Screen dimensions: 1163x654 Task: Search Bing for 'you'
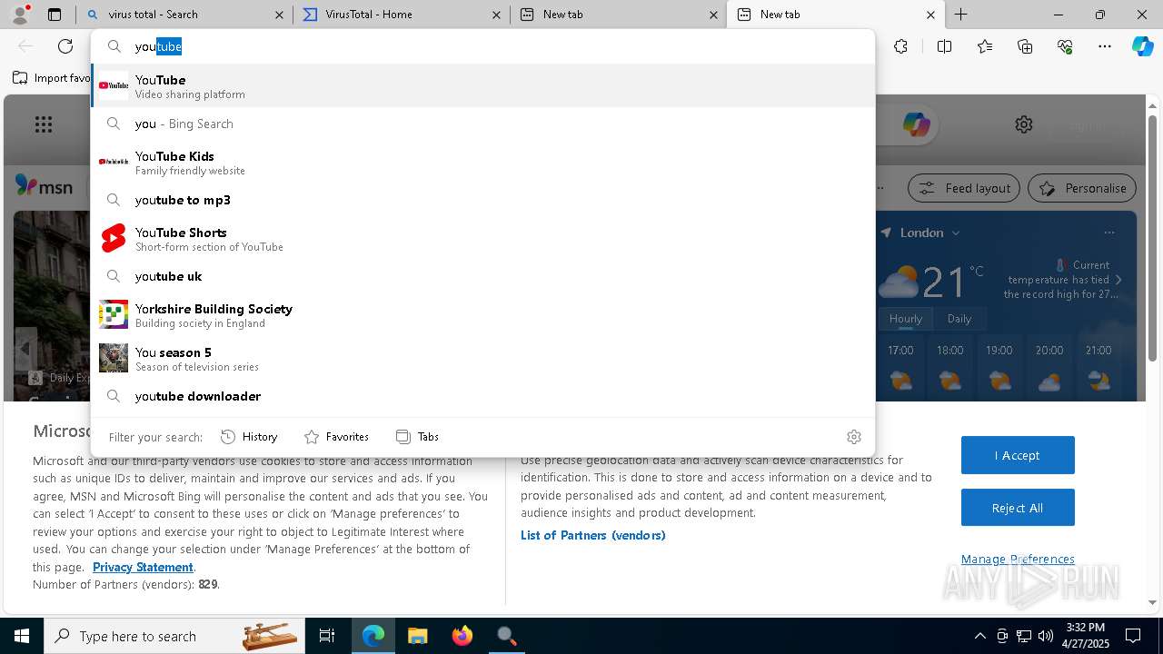point(482,124)
